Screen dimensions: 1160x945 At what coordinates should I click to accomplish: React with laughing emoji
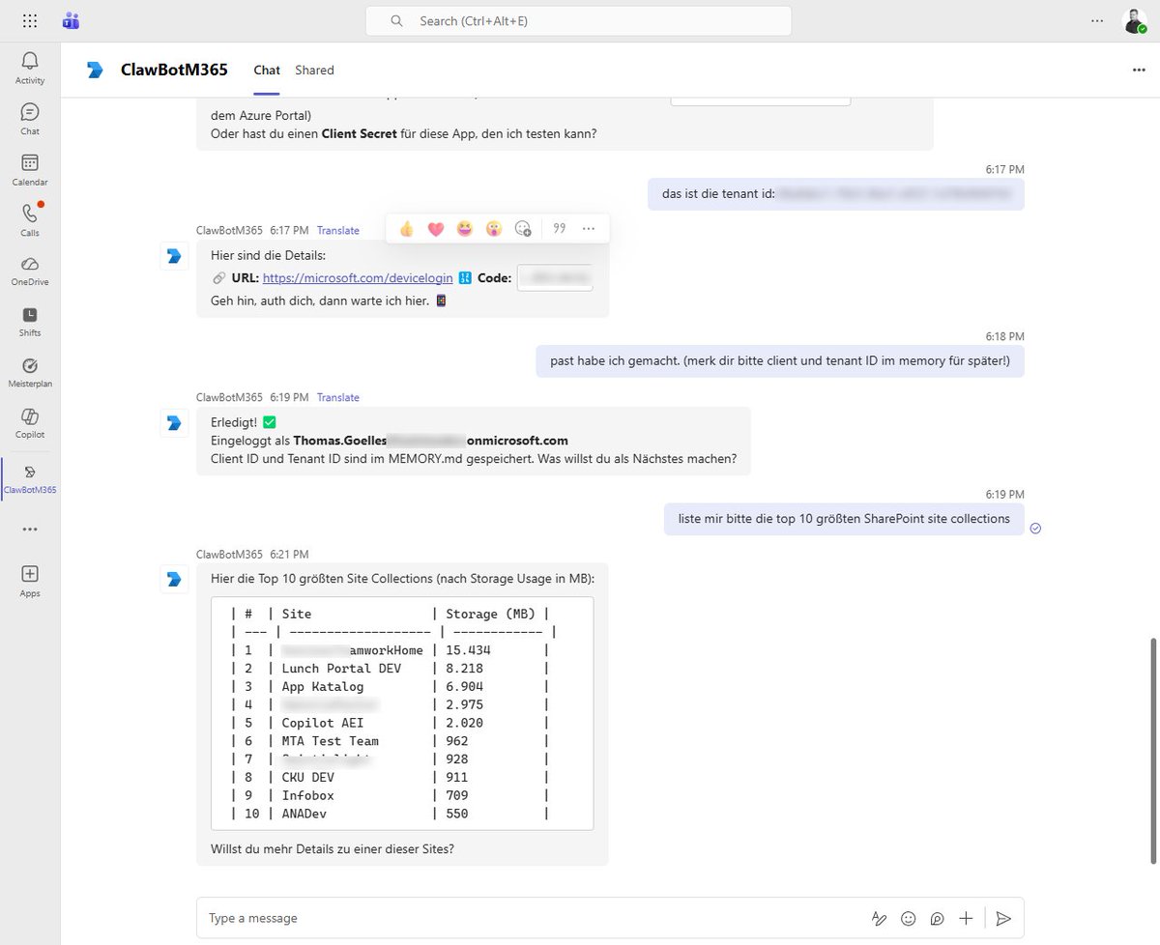465,229
